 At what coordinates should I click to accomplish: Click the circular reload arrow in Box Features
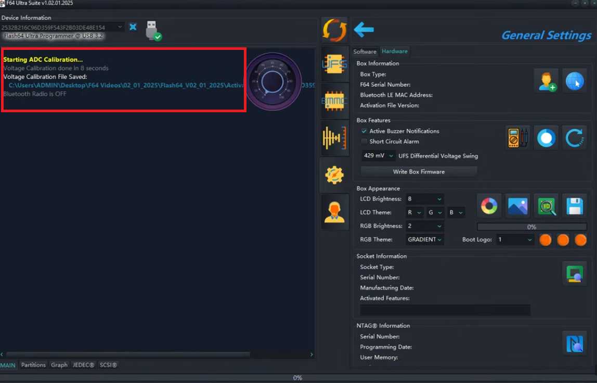pos(574,138)
